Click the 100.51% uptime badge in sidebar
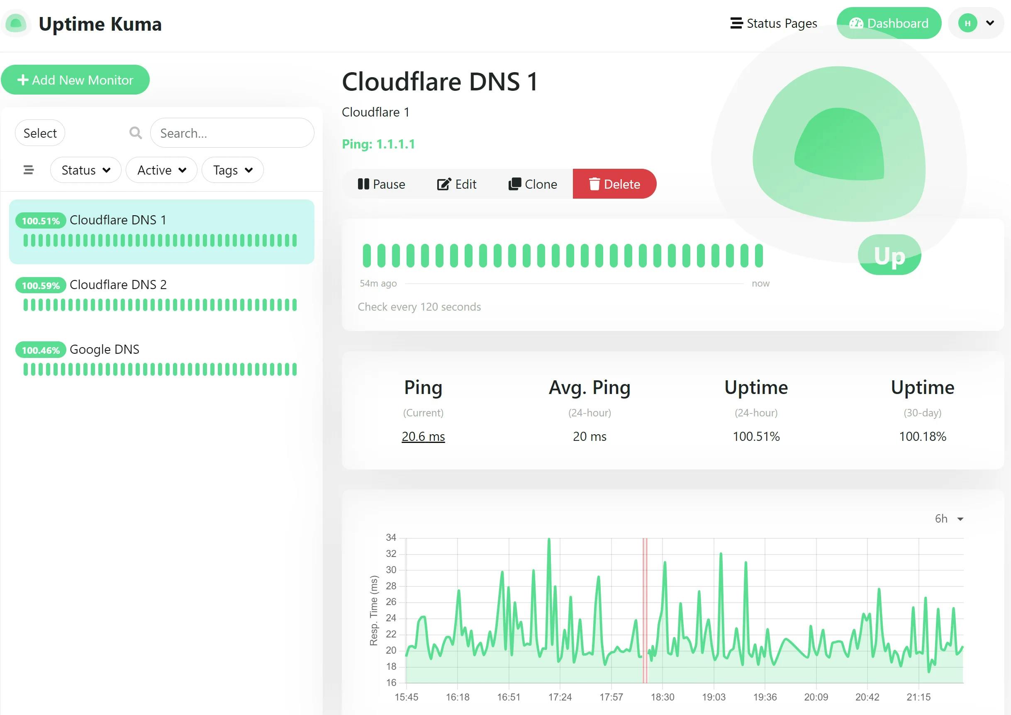Image resolution: width=1011 pixels, height=715 pixels. click(41, 221)
